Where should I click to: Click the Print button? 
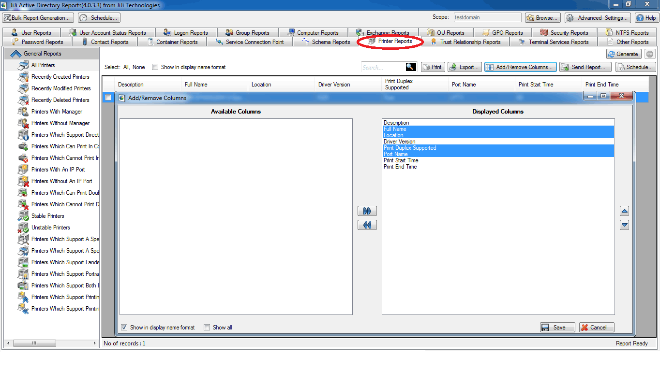click(x=433, y=67)
